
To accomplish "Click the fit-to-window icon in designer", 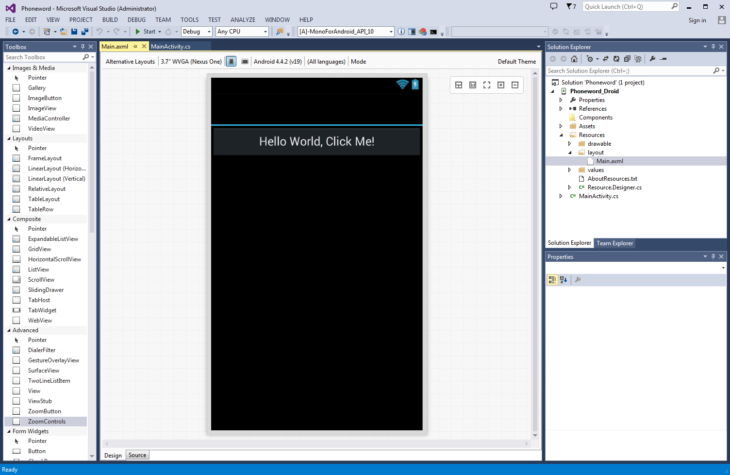I will click(487, 85).
